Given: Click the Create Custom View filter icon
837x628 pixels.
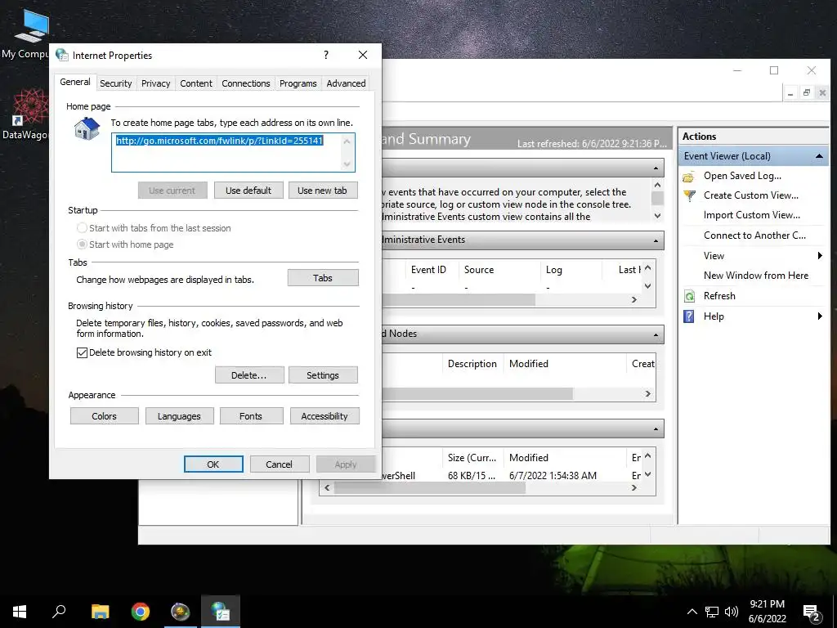Looking at the screenshot, I should (689, 195).
